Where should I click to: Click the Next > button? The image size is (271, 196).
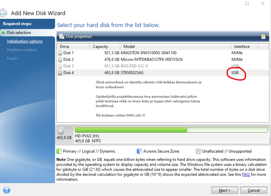(225, 190)
